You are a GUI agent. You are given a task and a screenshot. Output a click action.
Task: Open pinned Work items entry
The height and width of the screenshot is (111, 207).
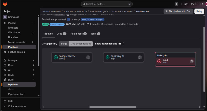point(19,33)
